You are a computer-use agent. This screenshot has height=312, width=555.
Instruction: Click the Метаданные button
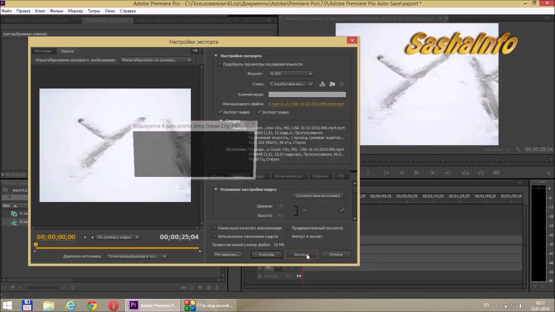[x=228, y=255]
